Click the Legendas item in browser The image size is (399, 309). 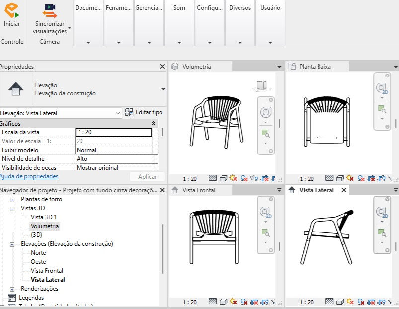(31, 297)
